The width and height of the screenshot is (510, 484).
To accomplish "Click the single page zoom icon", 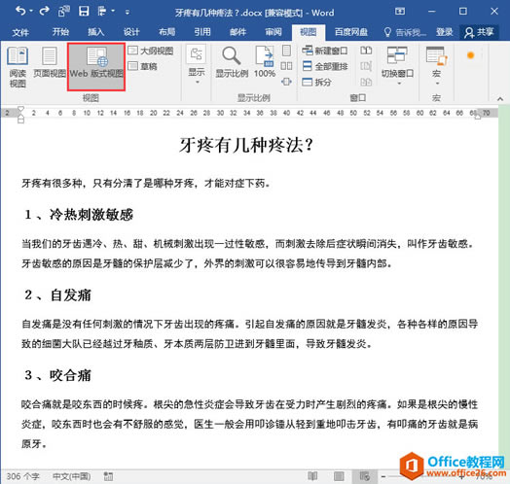I will click(x=286, y=51).
